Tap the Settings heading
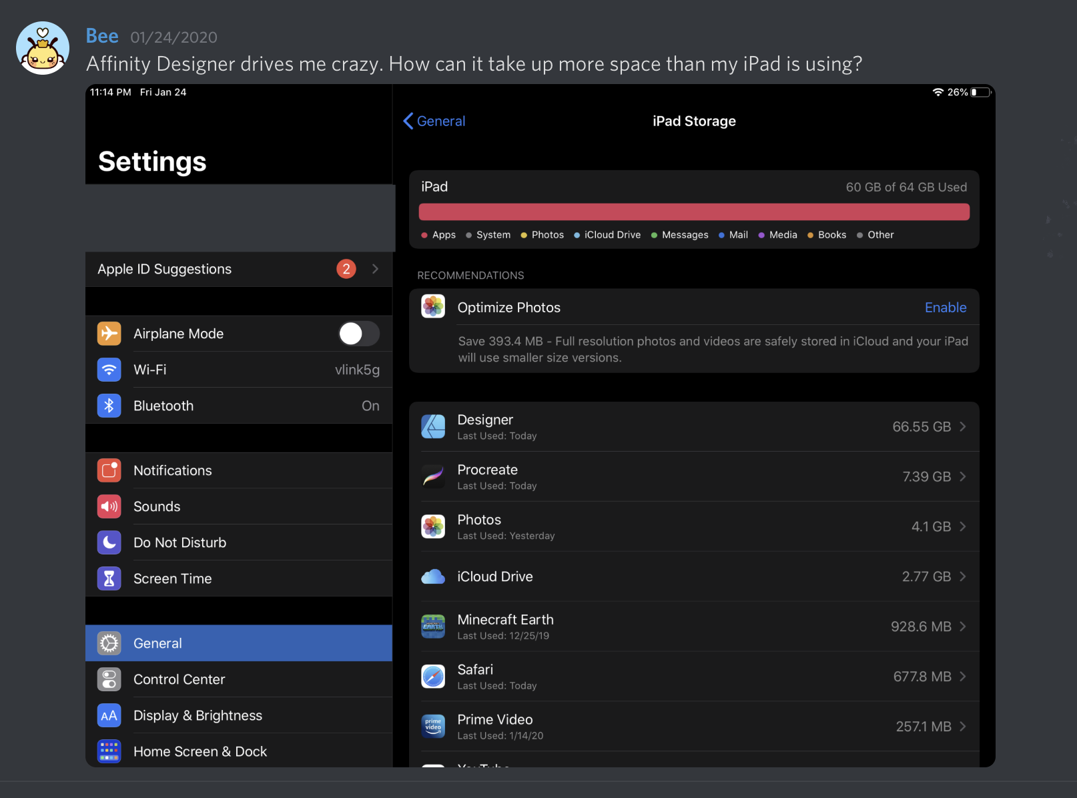Image resolution: width=1077 pixels, height=798 pixels. 152,161
